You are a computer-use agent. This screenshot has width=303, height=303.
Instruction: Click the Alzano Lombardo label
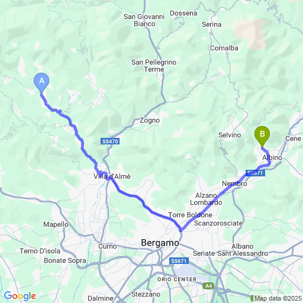[x=206, y=199]
